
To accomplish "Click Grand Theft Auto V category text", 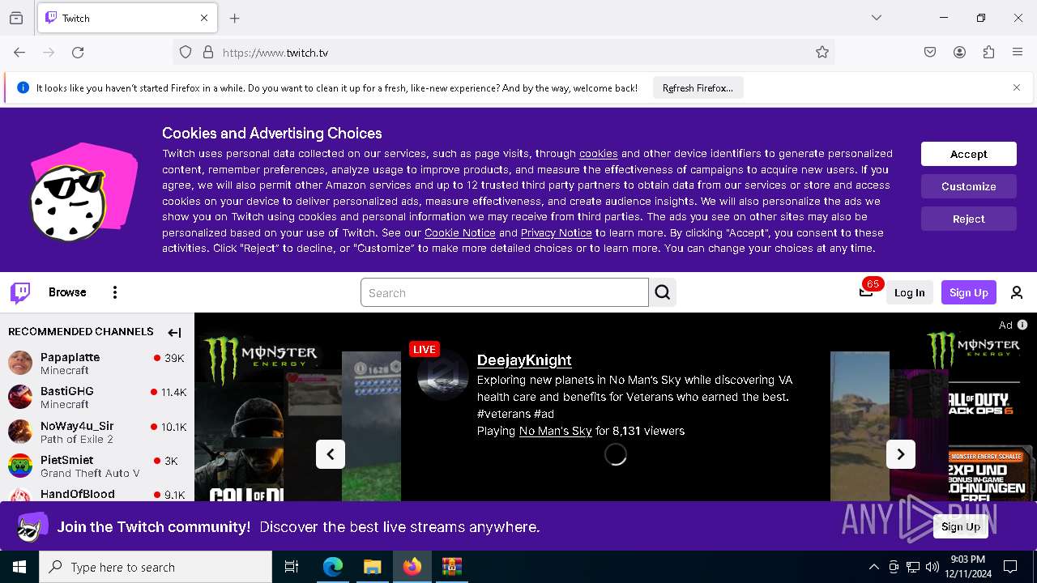I will [90, 473].
